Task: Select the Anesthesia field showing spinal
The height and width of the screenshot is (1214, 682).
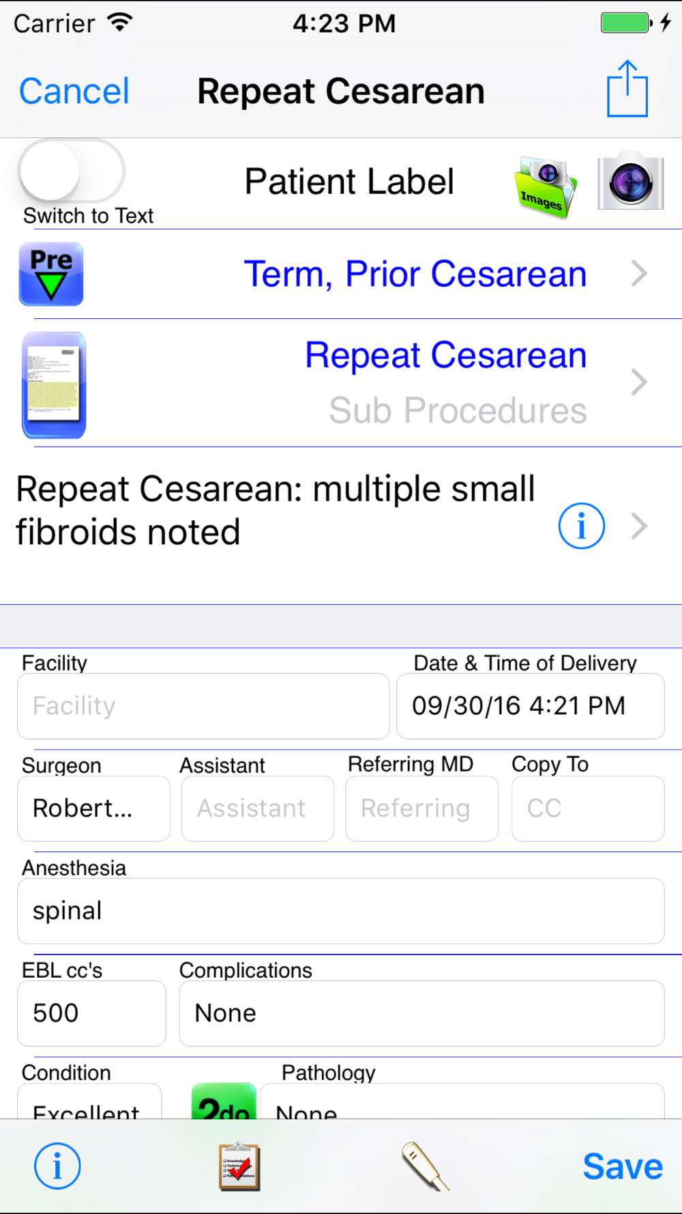Action: pos(340,911)
